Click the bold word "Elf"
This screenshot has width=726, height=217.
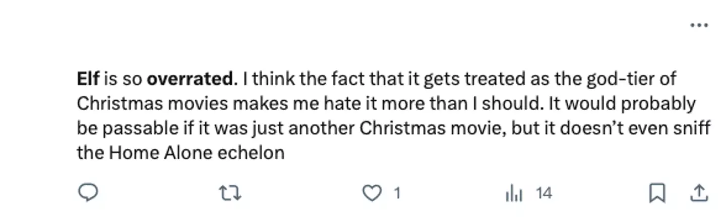[x=88, y=79]
